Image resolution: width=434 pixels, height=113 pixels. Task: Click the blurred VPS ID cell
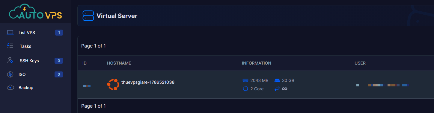tap(87, 86)
